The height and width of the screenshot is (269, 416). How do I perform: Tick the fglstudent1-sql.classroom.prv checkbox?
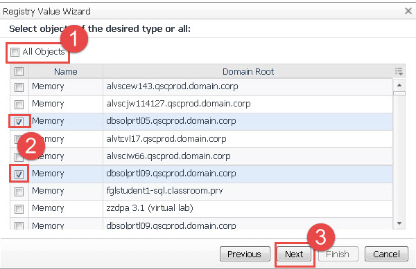[x=19, y=192]
